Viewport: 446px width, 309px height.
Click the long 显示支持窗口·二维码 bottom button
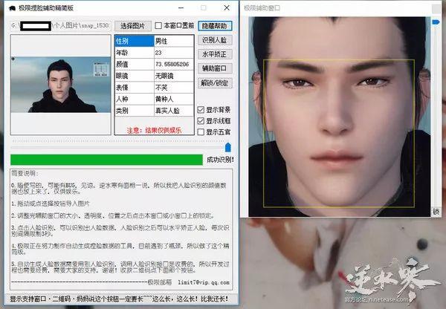point(120,299)
